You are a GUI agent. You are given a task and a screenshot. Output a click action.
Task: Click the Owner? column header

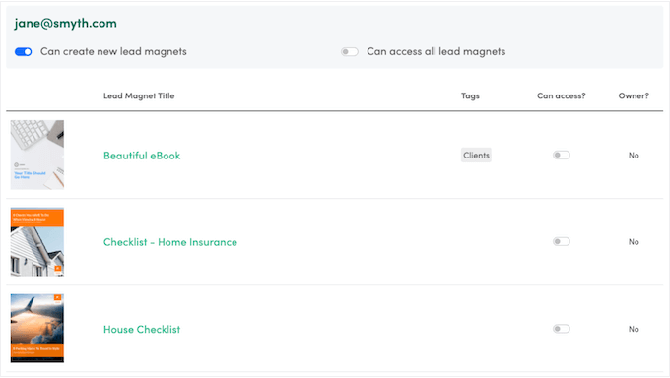point(634,95)
